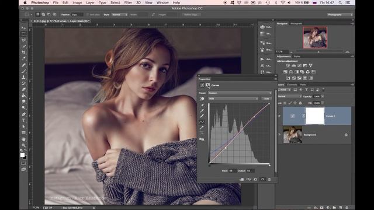Toggle pixel layer filter in Layers panel

pos(295,90)
